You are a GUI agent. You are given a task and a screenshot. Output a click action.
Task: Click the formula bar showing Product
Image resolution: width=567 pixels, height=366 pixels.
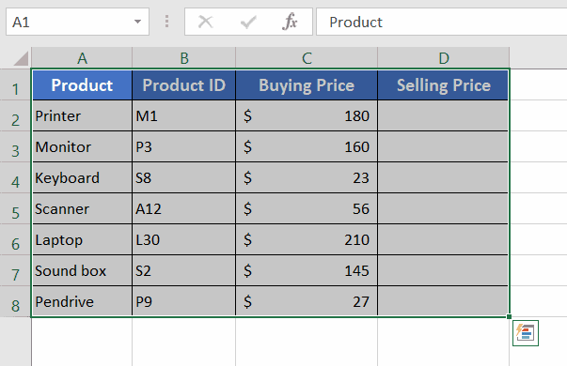pos(441,22)
